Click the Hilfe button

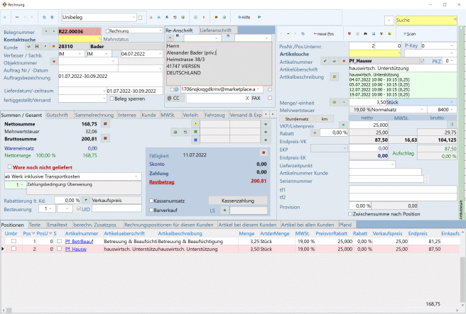tap(244, 17)
